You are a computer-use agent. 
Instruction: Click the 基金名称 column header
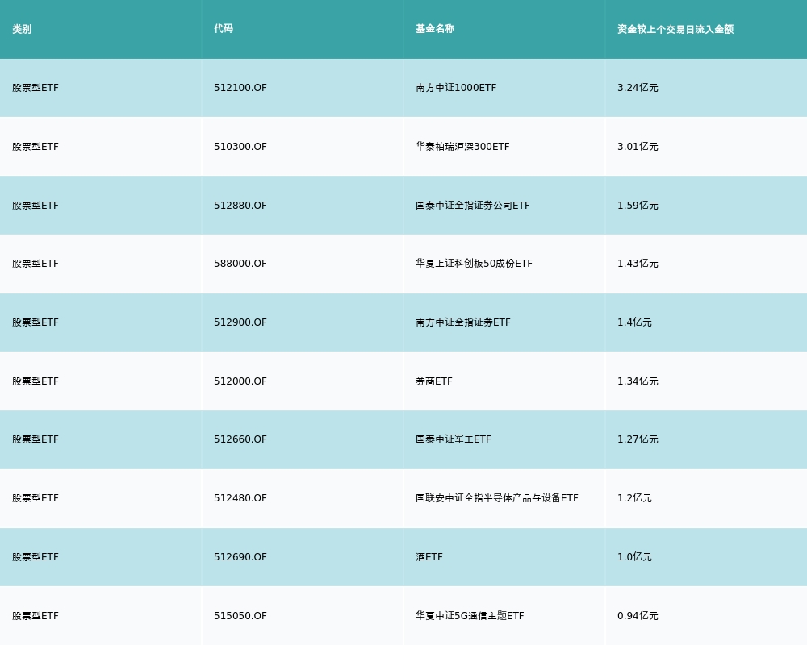tap(435, 29)
